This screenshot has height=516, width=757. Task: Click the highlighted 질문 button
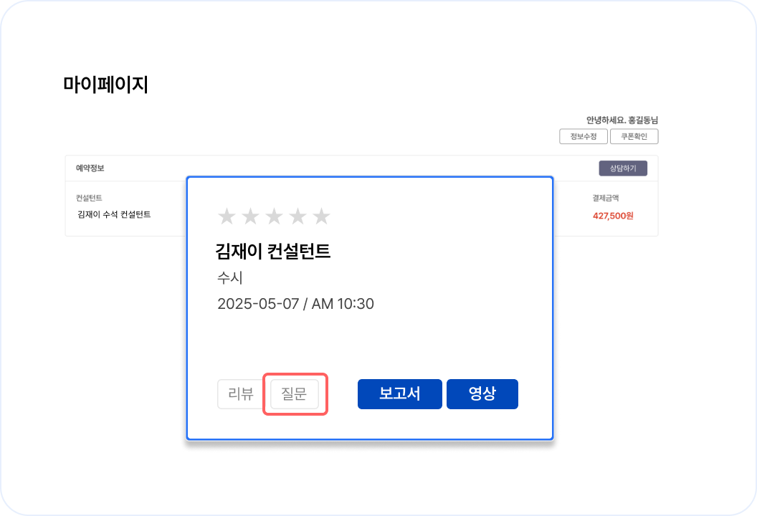295,393
